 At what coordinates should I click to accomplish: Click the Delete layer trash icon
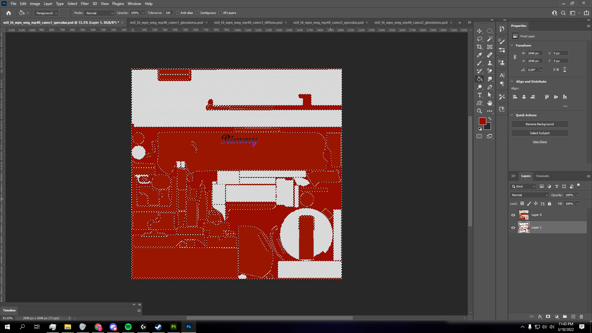[581, 317]
